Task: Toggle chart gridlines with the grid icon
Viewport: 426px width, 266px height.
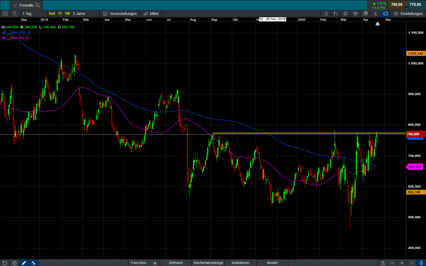Action: (345, 14)
